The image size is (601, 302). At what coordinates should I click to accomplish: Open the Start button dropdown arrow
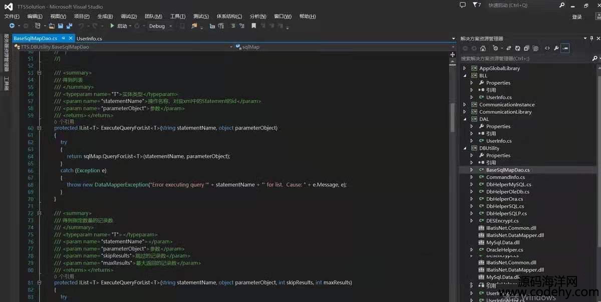pyautogui.click(x=130, y=26)
